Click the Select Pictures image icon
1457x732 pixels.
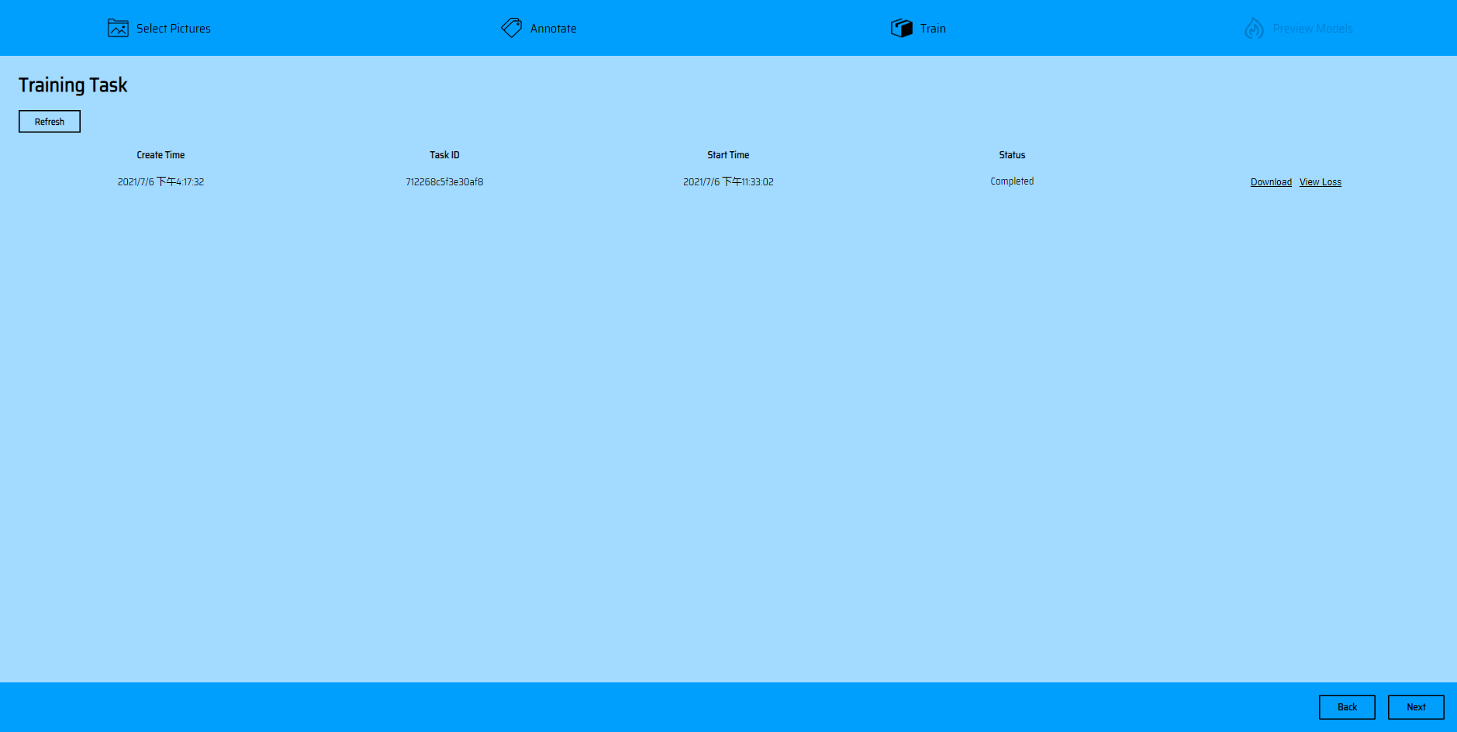pos(118,28)
